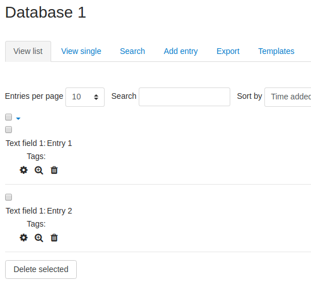View Entry 2 with the magnifier icon

coord(39,238)
